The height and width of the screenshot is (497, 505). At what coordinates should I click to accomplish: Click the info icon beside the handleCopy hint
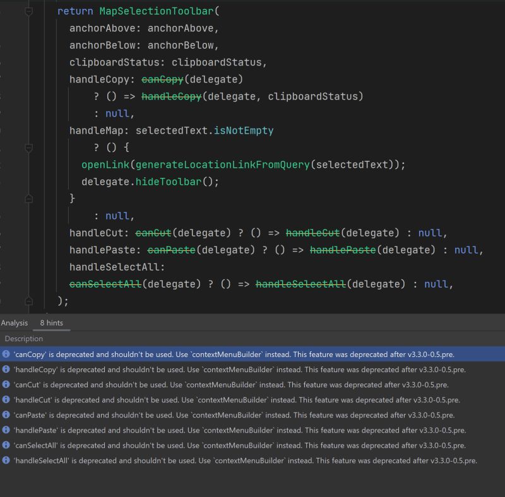click(x=6, y=370)
